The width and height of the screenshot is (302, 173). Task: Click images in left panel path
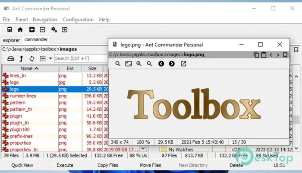(68, 49)
